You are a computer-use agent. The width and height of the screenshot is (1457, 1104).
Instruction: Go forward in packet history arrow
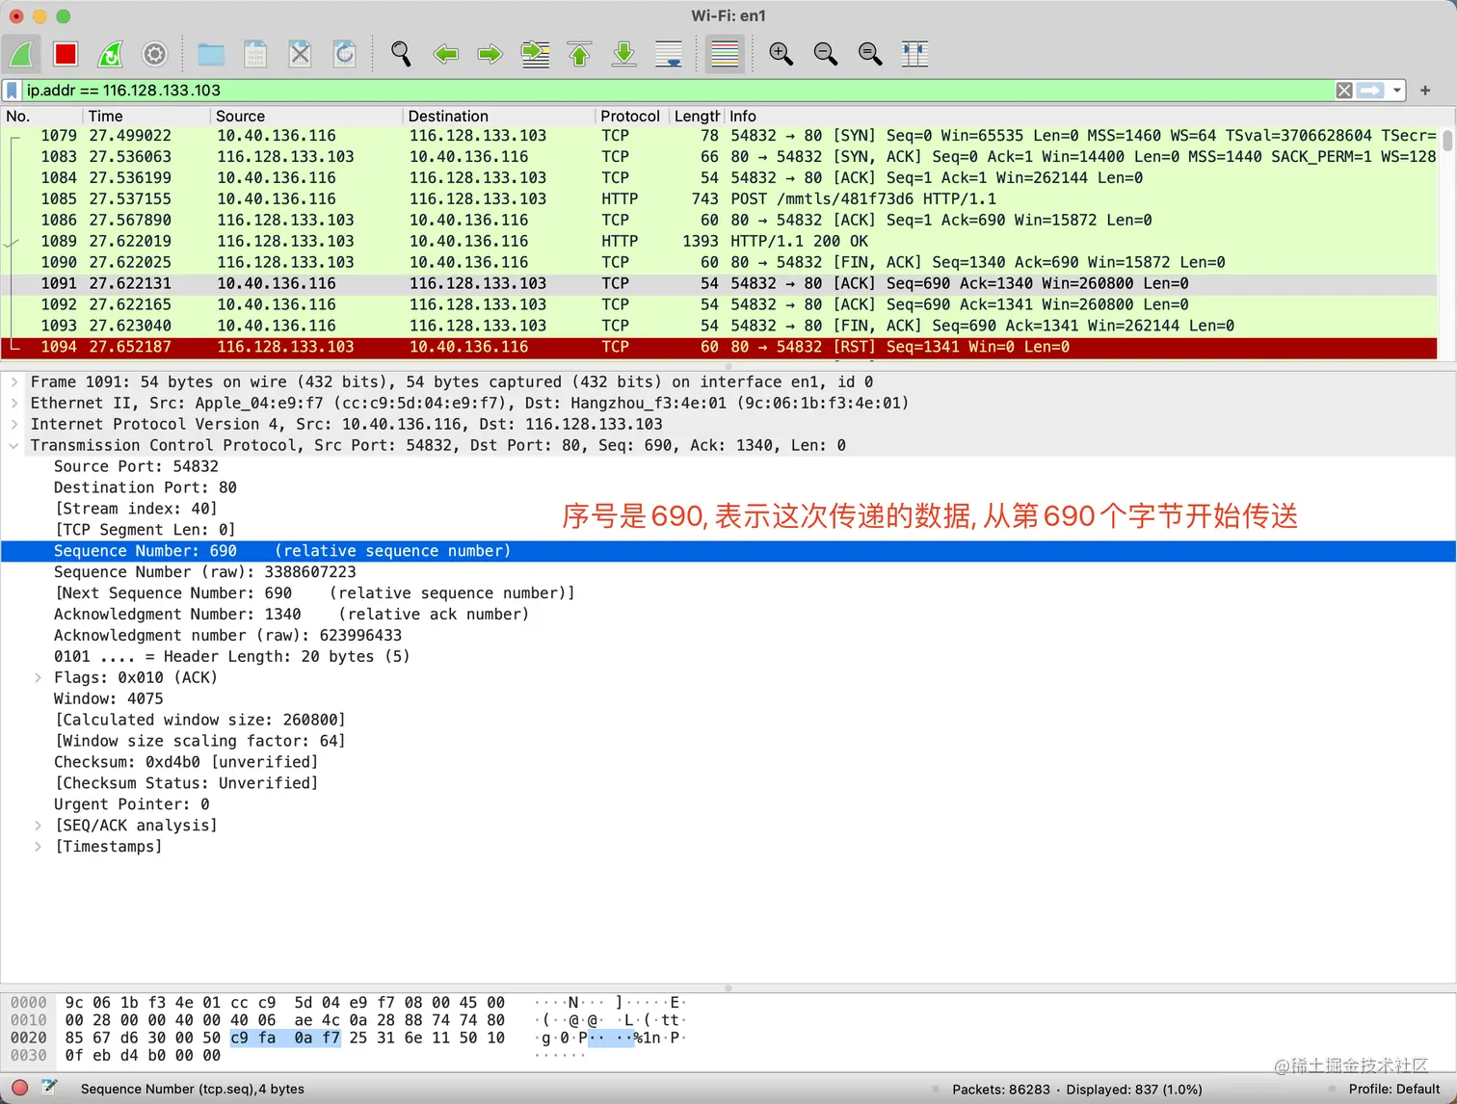click(490, 54)
